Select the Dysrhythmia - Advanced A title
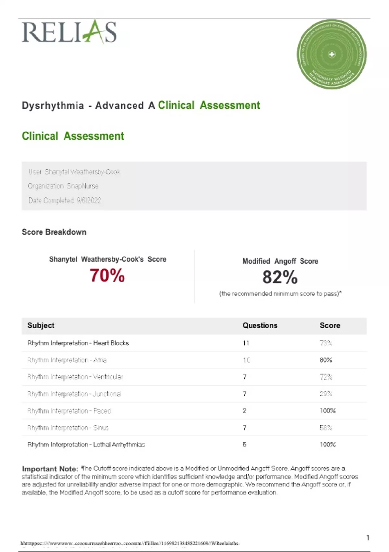 88,106
